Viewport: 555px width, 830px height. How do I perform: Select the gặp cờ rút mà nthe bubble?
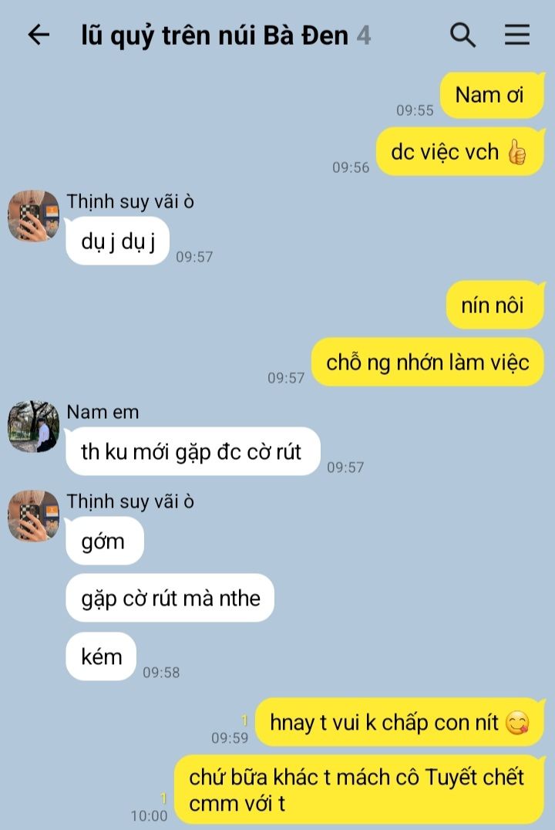pos(170,598)
